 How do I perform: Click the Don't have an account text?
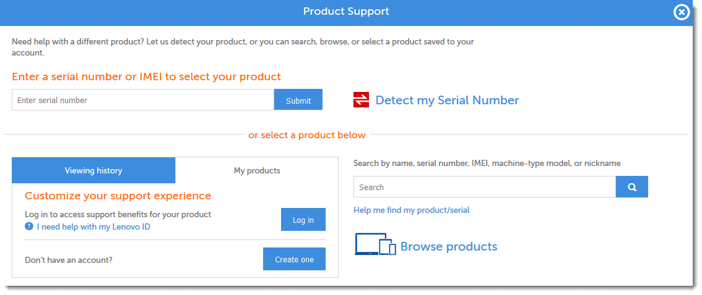pyautogui.click(x=69, y=260)
